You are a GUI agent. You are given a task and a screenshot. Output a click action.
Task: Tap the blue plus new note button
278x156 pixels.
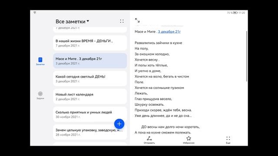119,124
